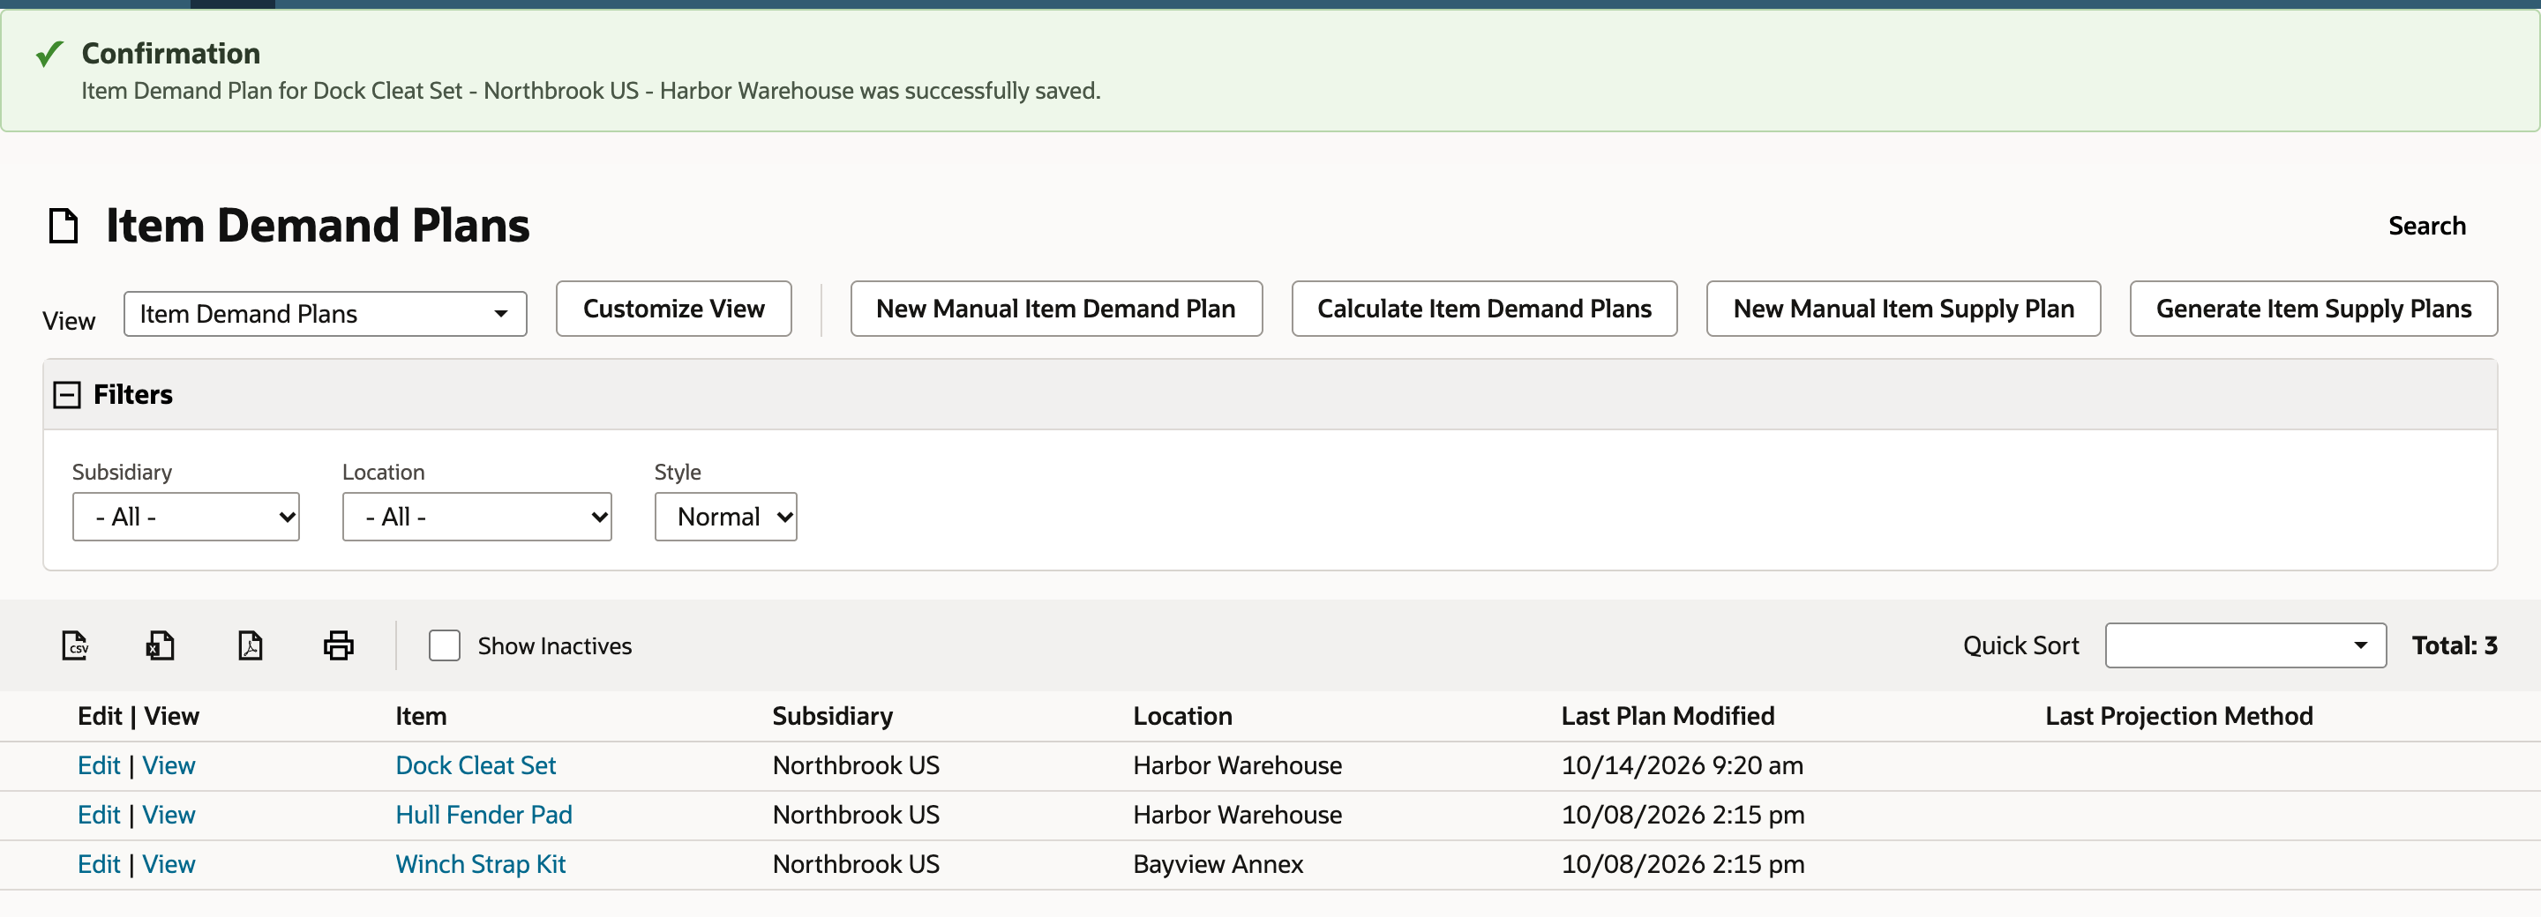The height and width of the screenshot is (917, 2541).
Task: View the Winch Strap Kit plan
Action: 169,864
